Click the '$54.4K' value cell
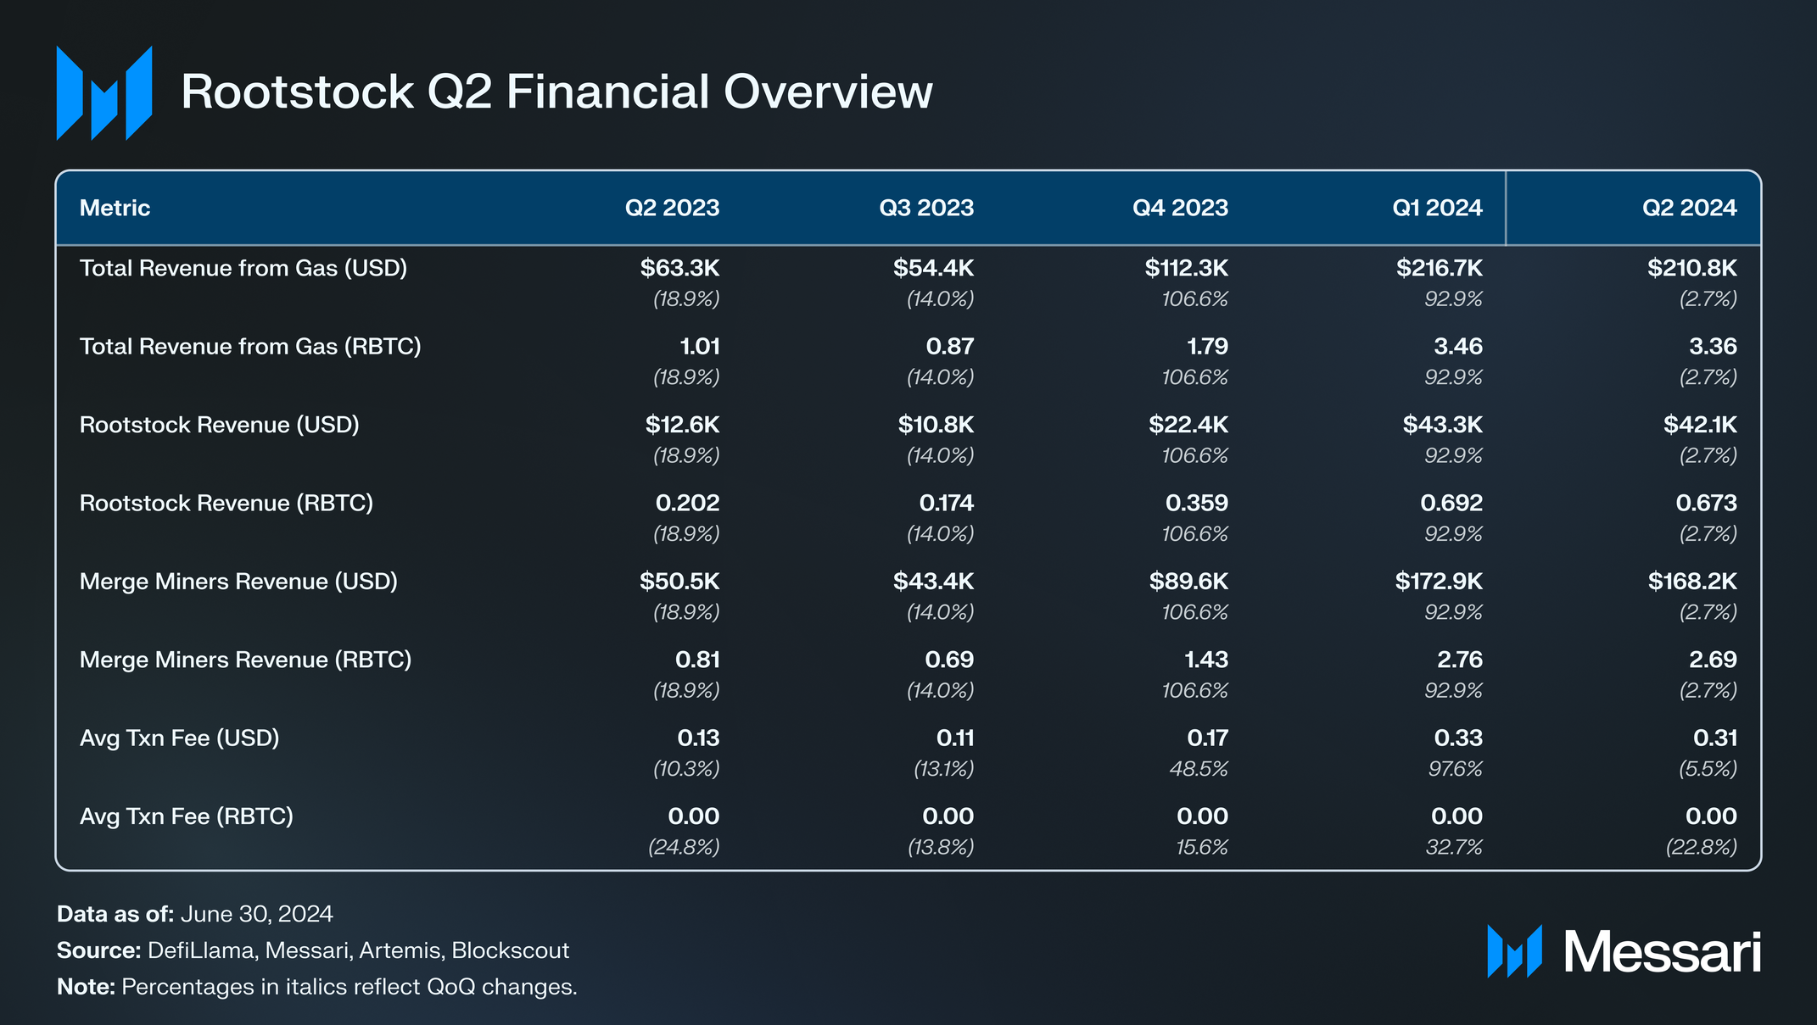The width and height of the screenshot is (1817, 1025). [x=933, y=269]
